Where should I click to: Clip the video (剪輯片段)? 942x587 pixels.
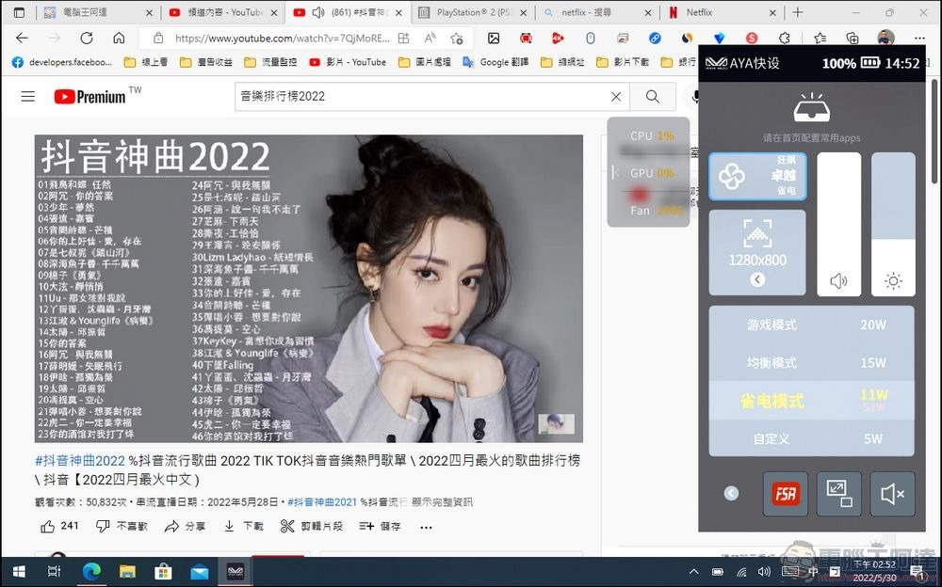pyautogui.click(x=312, y=527)
